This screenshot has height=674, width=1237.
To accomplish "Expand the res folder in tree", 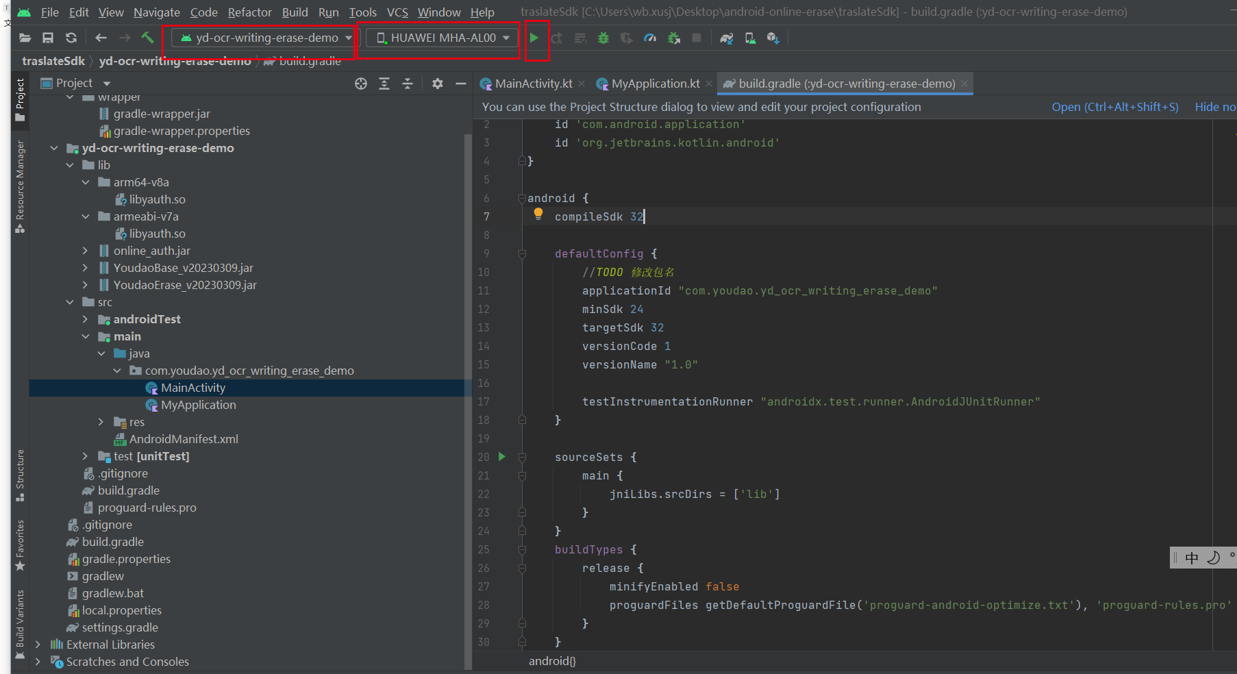I will [101, 422].
